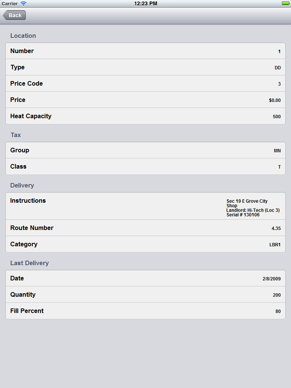Tap the Location section header
The height and width of the screenshot is (388, 291).
pyautogui.click(x=23, y=36)
